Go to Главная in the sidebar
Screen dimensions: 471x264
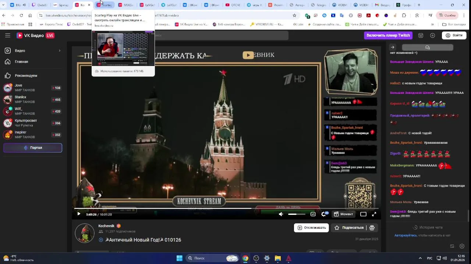32,62
